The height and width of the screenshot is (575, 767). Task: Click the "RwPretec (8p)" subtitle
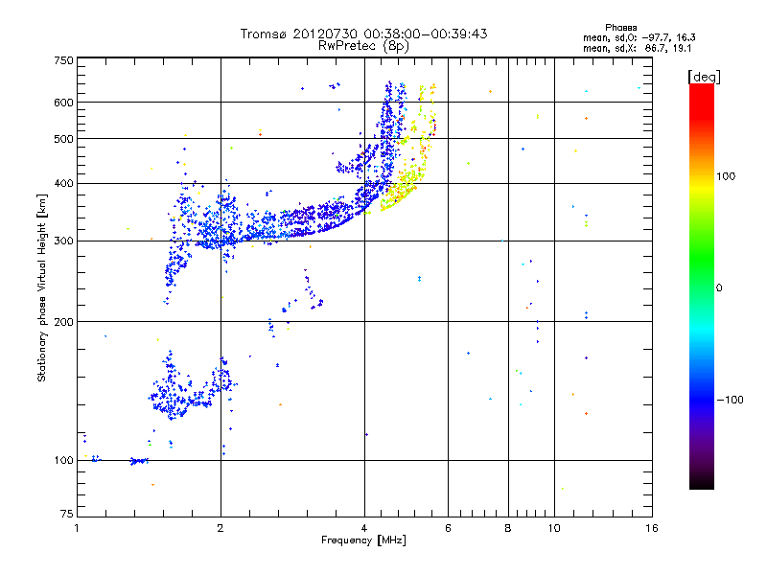pos(363,46)
